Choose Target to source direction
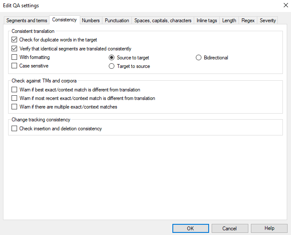Viewport: 291px width, 235px height. pyautogui.click(x=111, y=66)
